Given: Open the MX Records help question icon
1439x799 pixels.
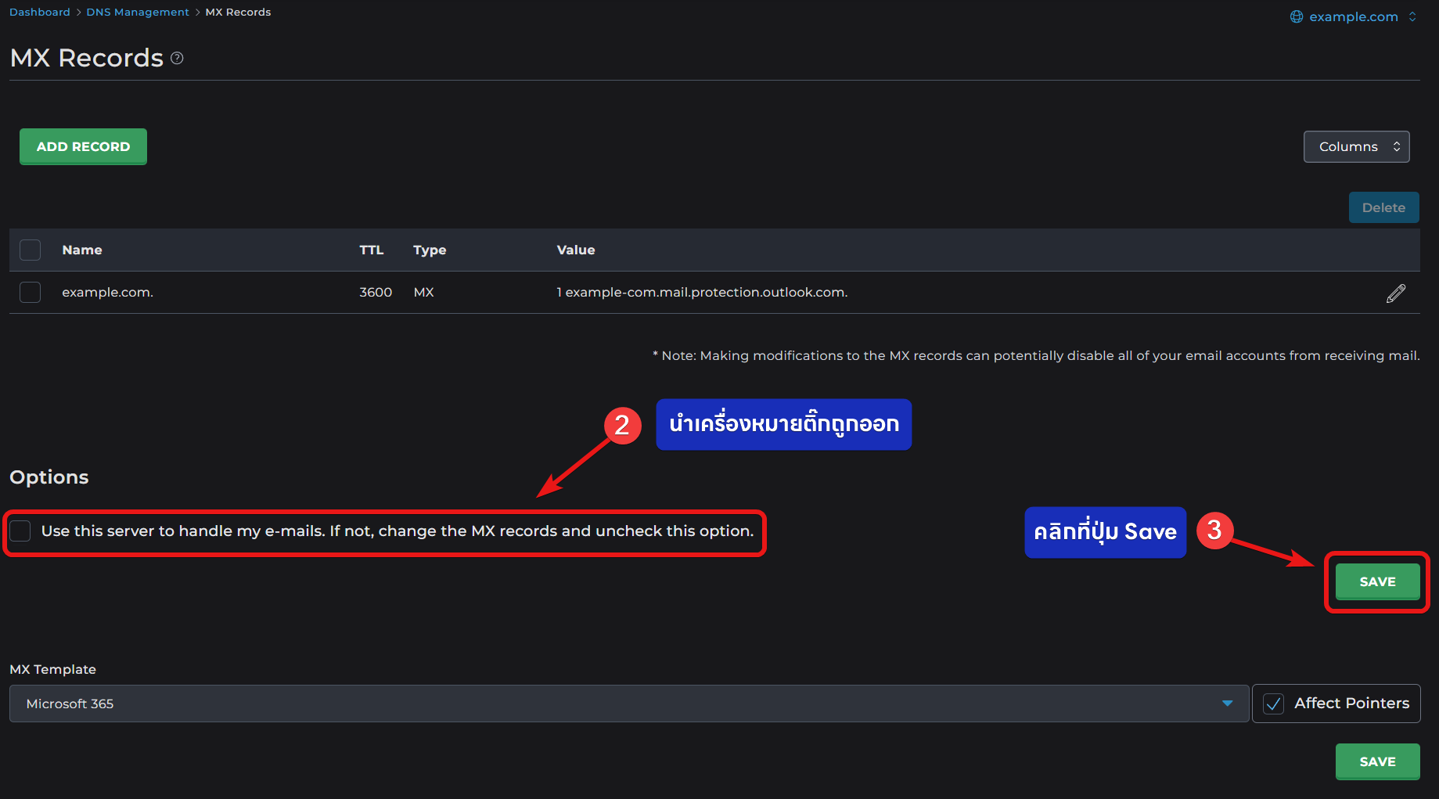Looking at the screenshot, I should pyautogui.click(x=177, y=58).
